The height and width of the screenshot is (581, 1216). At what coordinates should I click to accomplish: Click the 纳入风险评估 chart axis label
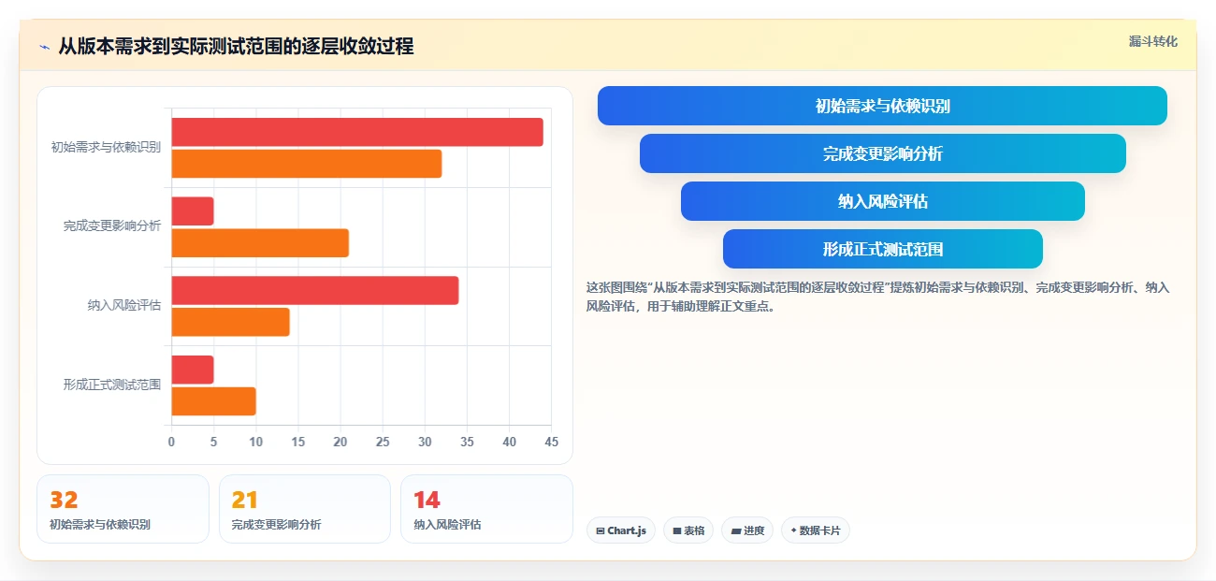pos(124,305)
